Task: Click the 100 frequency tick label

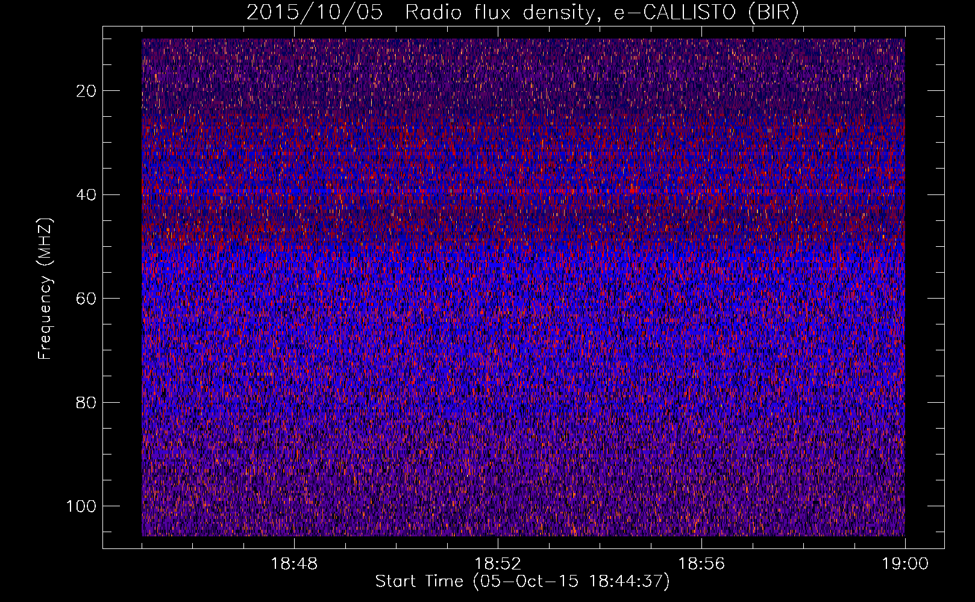Action: [81, 507]
